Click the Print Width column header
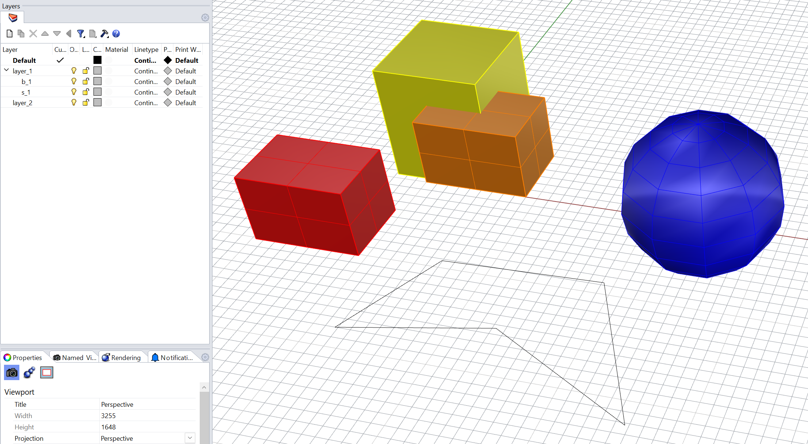This screenshot has width=808, height=444. pyautogui.click(x=188, y=49)
